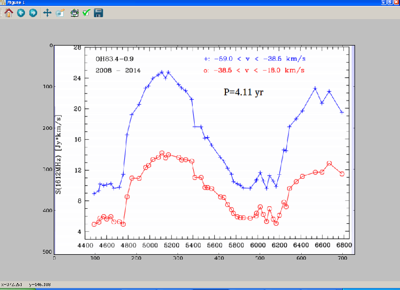The height and width of the screenshot is (290, 400).
Task: Open the Configure subplots dialog
Action: click(74, 13)
